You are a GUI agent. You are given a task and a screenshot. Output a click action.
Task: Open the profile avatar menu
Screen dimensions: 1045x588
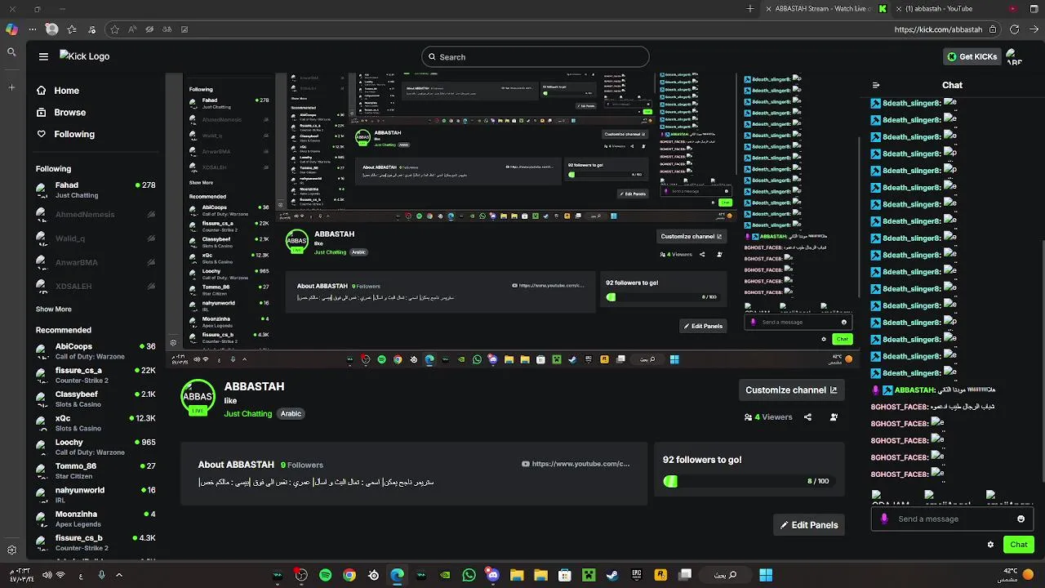coord(1014,56)
